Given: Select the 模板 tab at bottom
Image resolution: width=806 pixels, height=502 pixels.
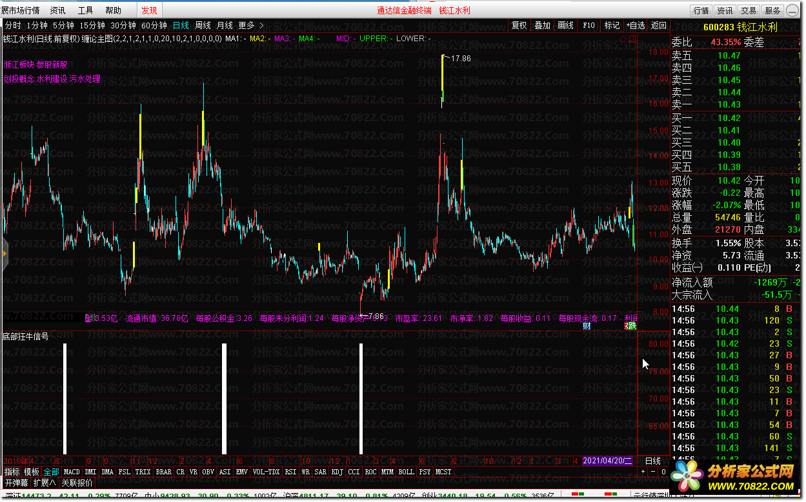Looking at the screenshot, I should pyautogui.click(x=32, y=472).
